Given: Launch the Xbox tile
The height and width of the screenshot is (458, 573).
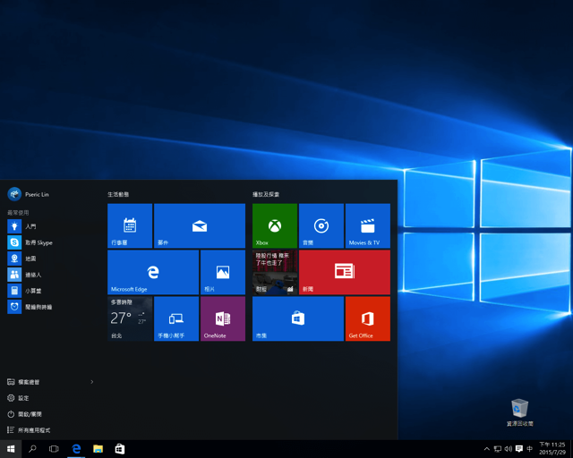Looking at the screenshot, I should point(275,225).
